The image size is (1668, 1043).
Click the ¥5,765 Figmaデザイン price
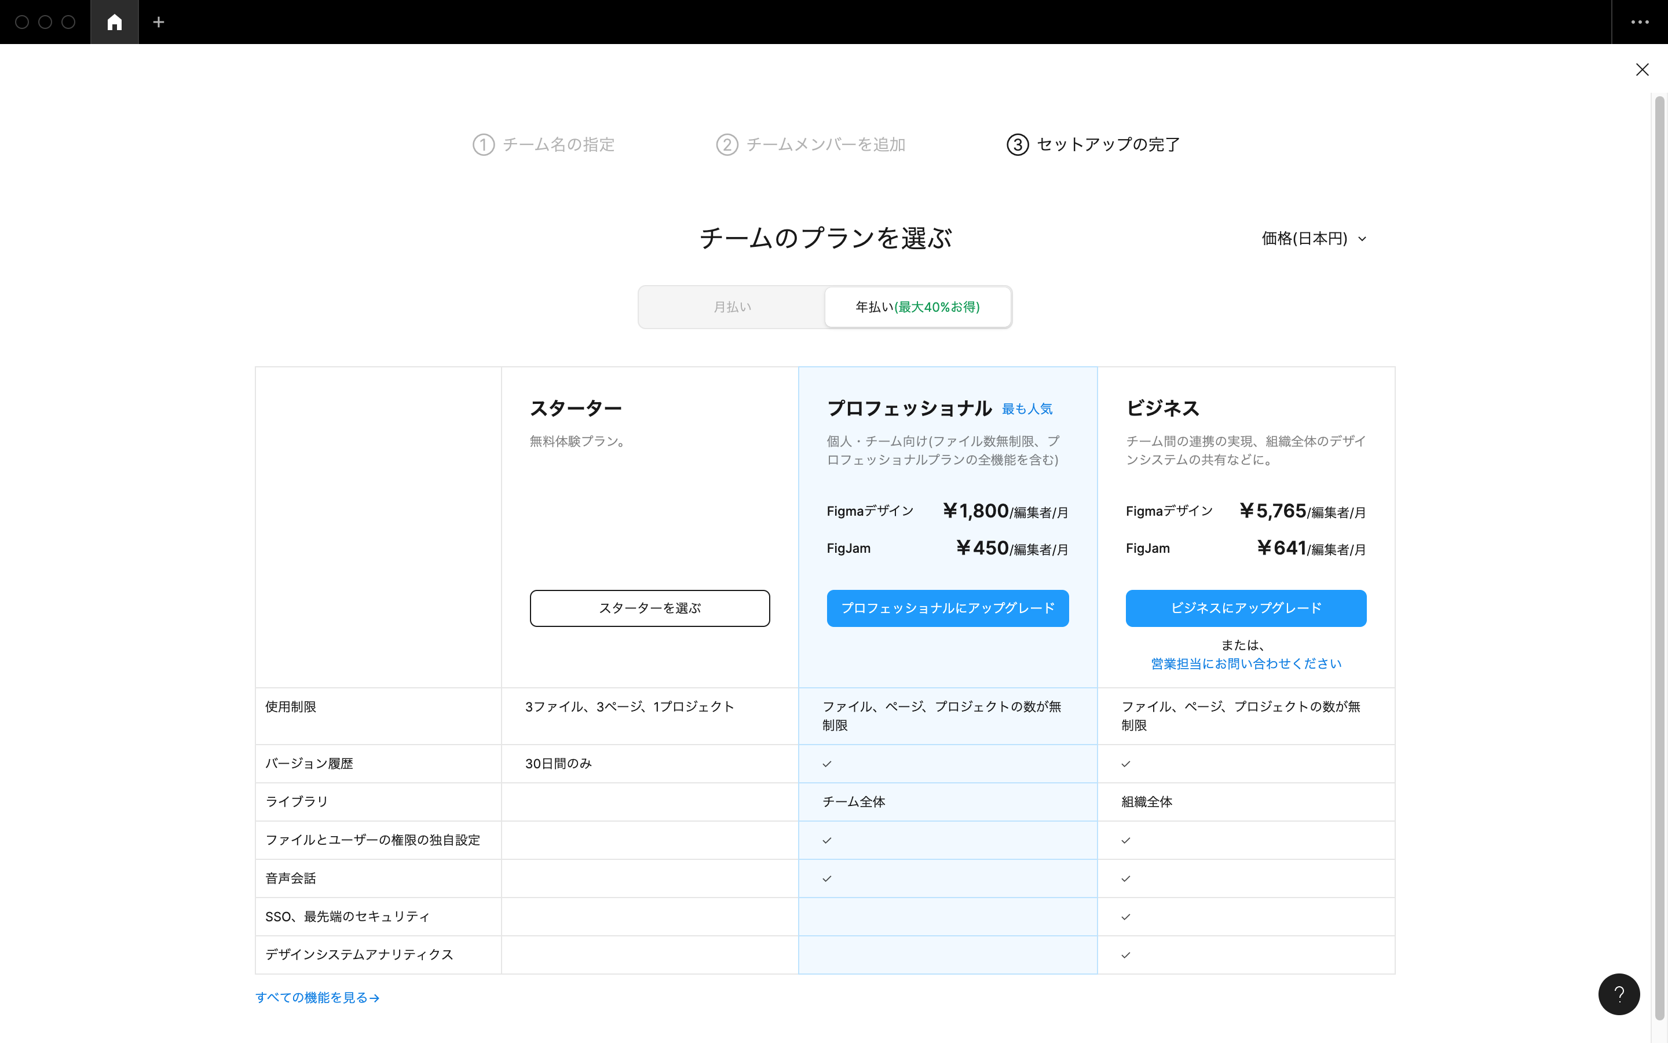[1302, 511]
